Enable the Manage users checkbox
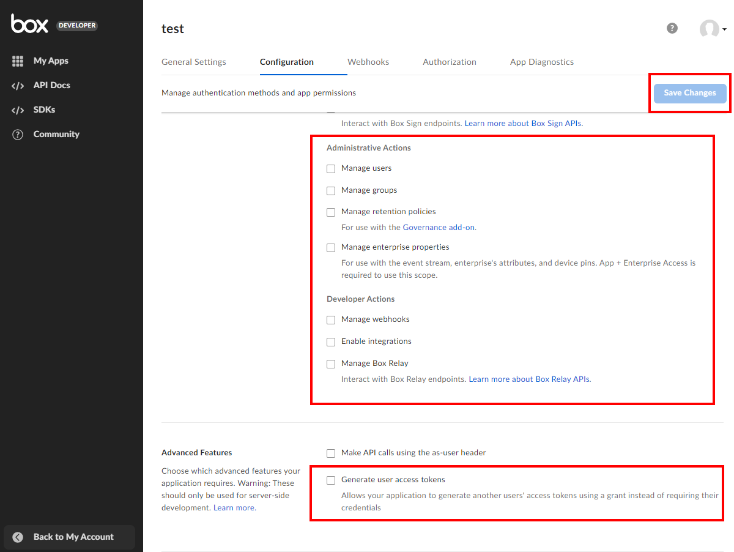Screen dimensions: 734x552 tap(331, 169)
